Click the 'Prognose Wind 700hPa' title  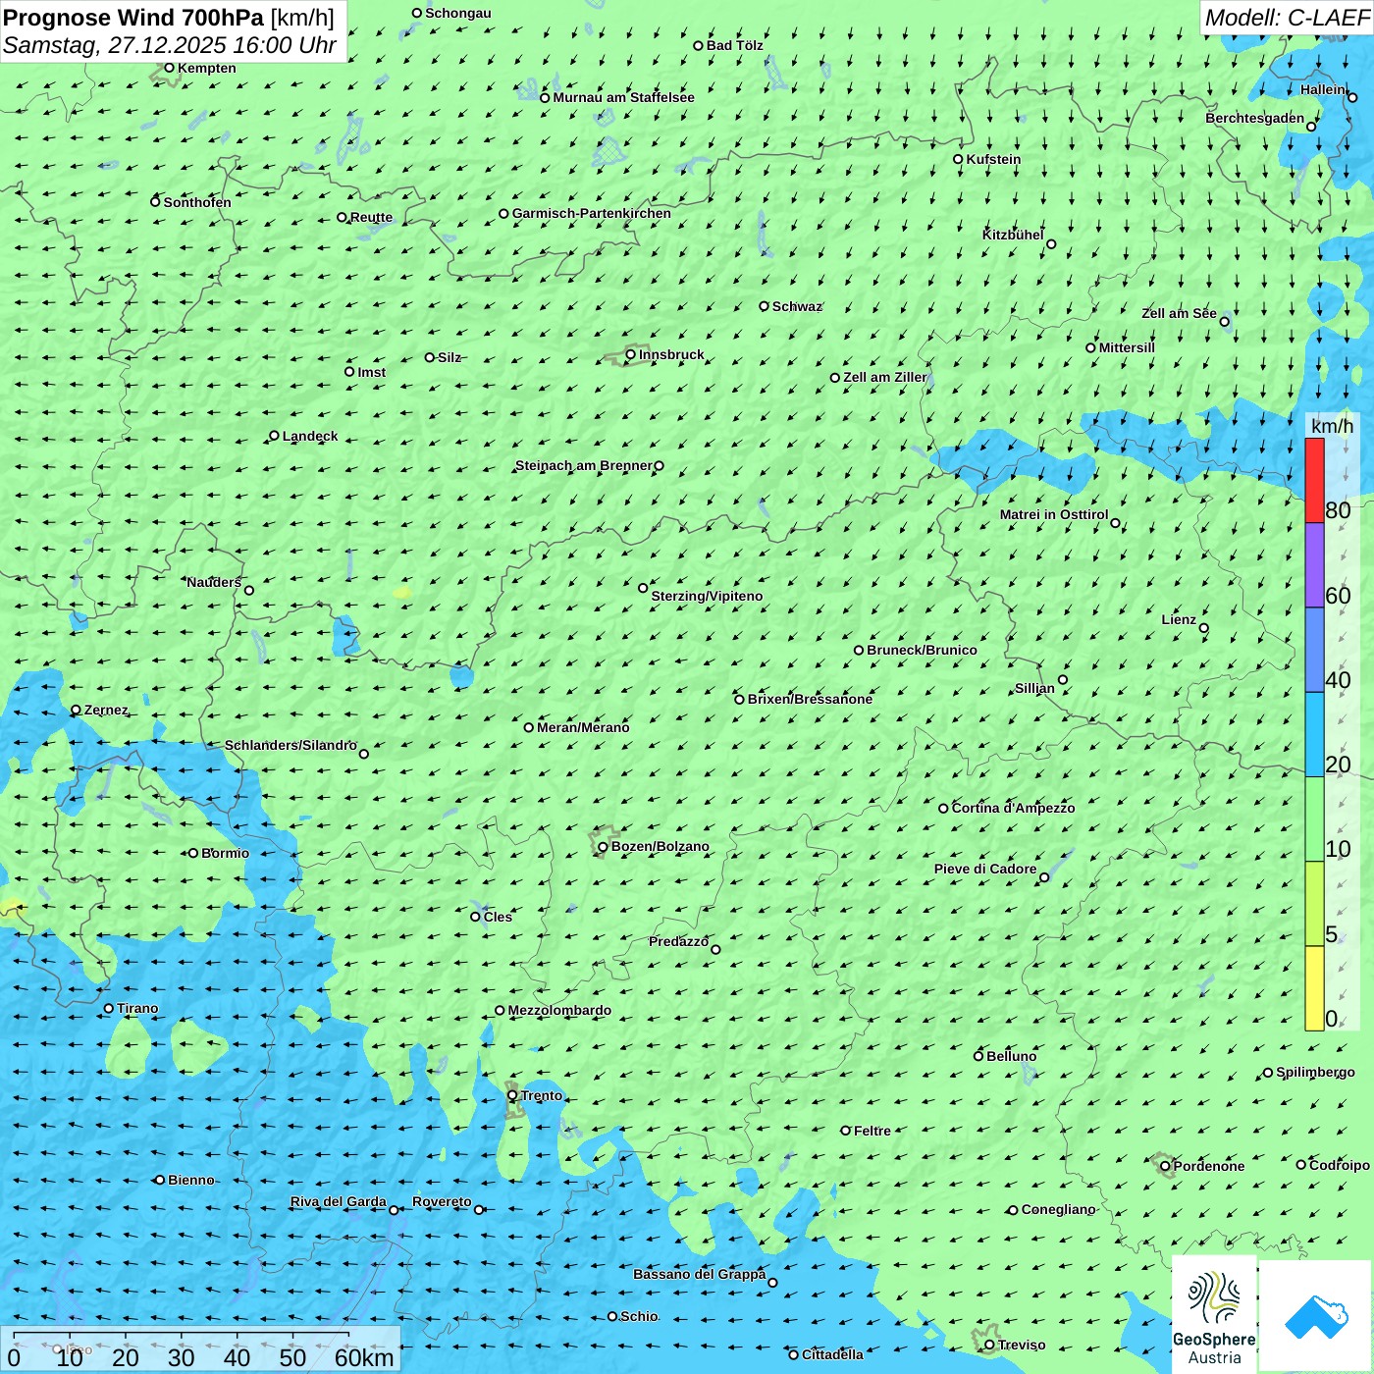pyautogui.click(x=133, y=17)
